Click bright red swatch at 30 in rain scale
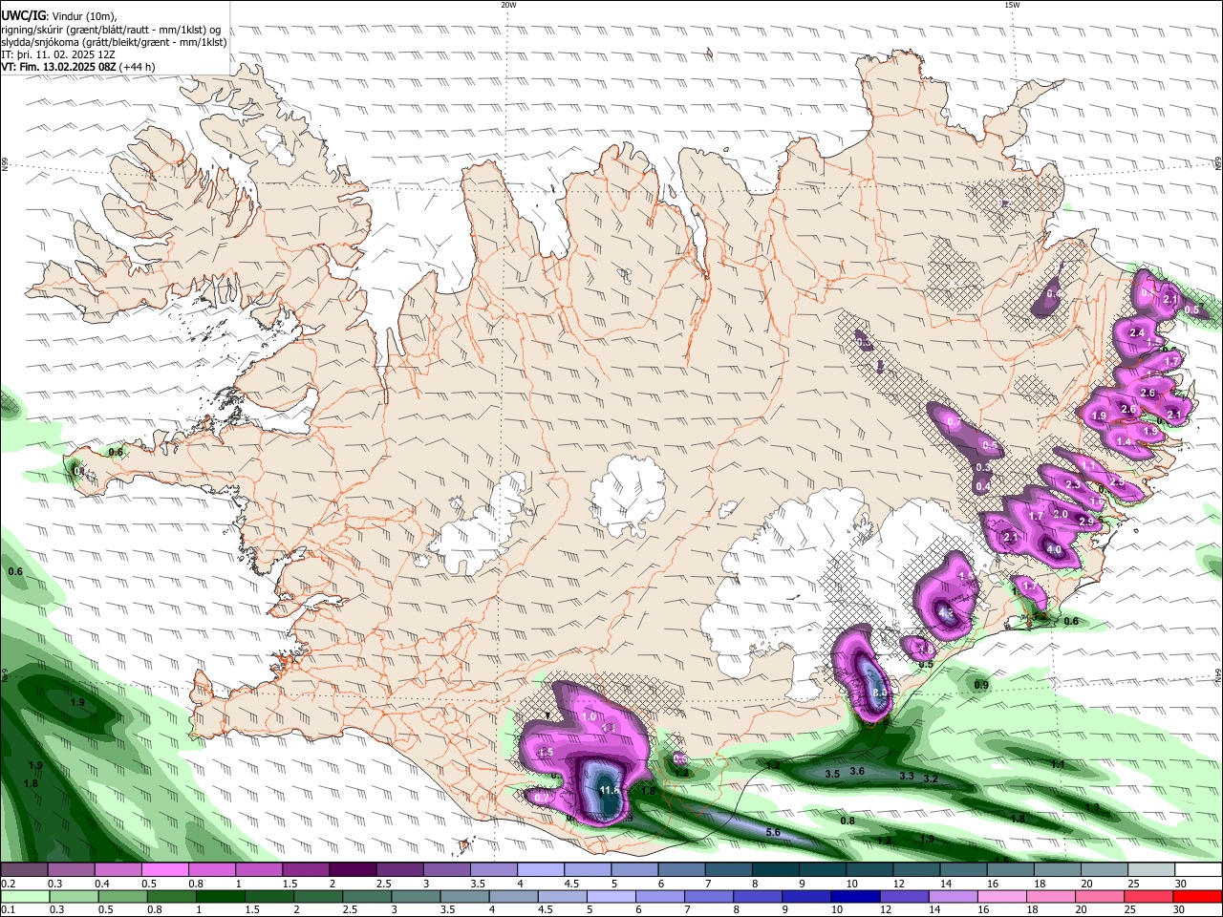Image resolution: width=1223 pixels, height=917 pixels. click(1198, 896)
